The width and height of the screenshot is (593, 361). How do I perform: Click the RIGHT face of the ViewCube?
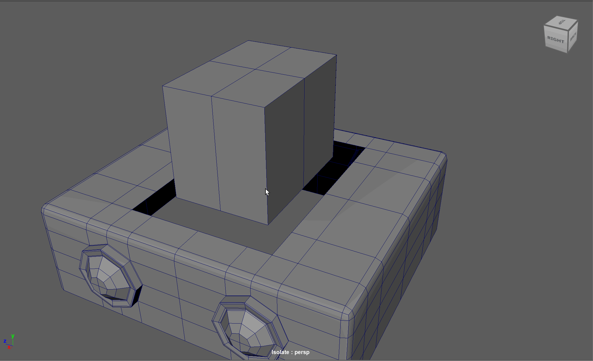click(555, 39)
